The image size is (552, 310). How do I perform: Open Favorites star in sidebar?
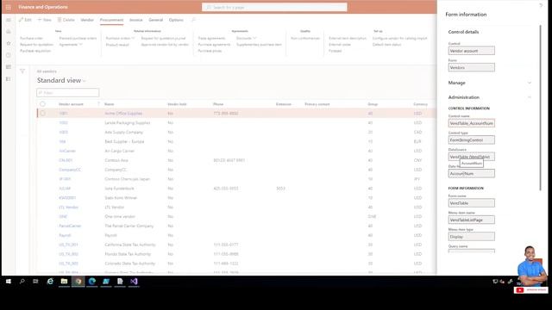coord(9,43)
